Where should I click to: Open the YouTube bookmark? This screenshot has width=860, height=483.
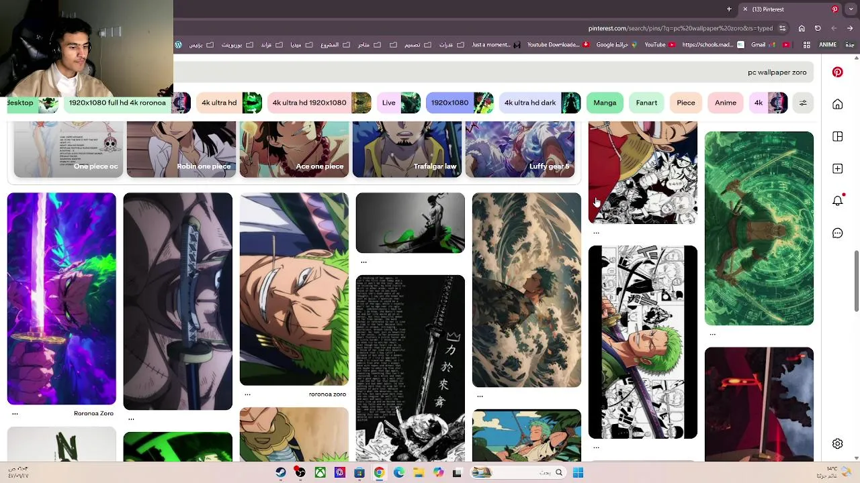point(660,45)
